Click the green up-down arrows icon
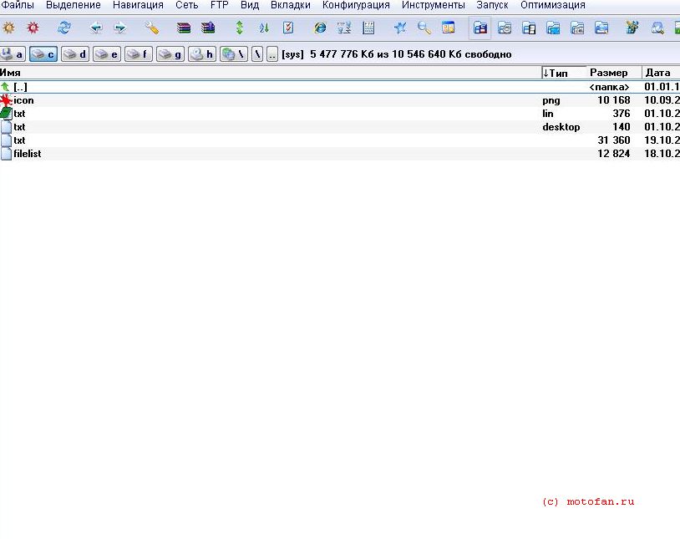 240,28
